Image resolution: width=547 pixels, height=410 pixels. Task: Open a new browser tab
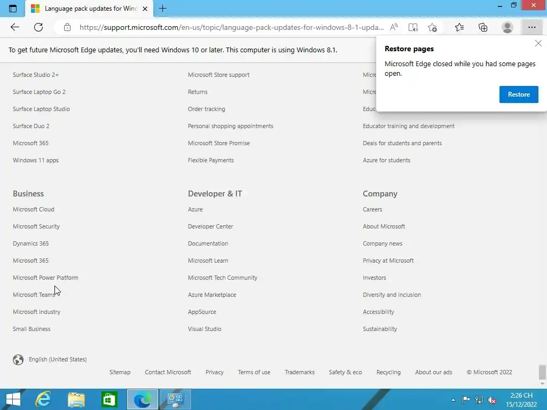[162, 9]
